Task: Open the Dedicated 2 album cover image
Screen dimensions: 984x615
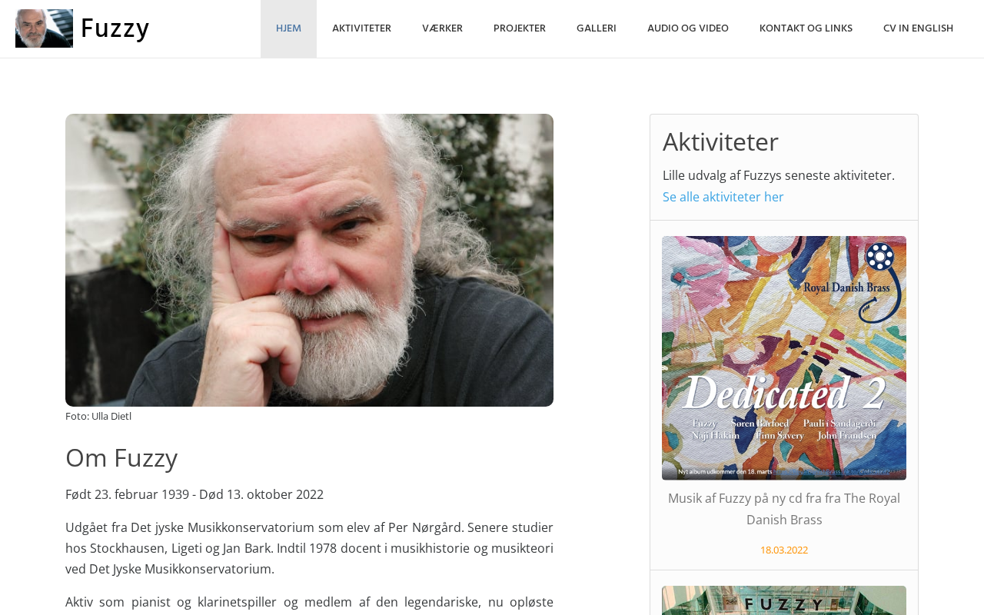Action: click(784, 358)
